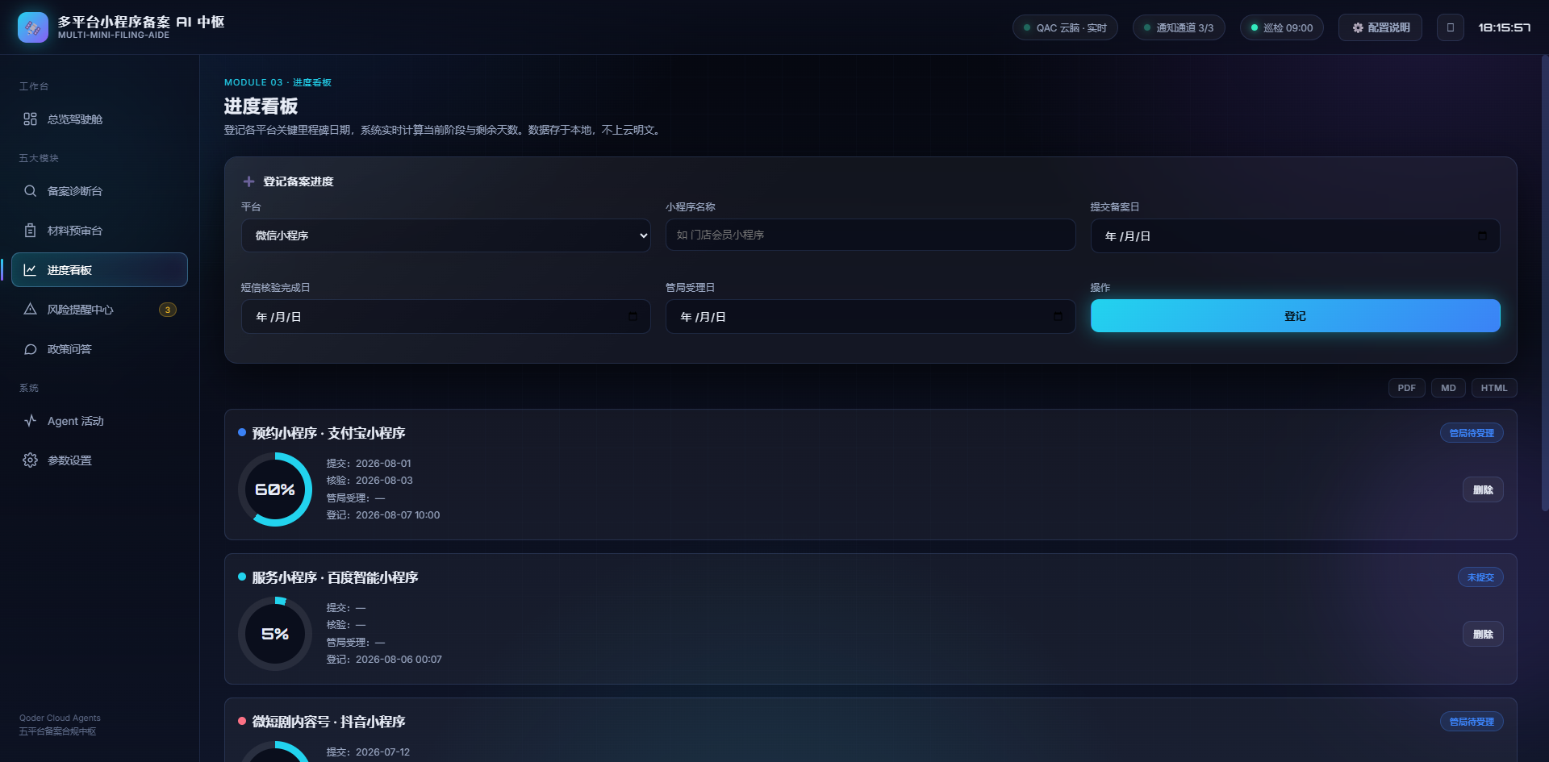The width and height of the screenshot is (1549, 762).
Task: Click the MODULE 03 · 进度看板 breadcrumb
Action: point(278,82)
